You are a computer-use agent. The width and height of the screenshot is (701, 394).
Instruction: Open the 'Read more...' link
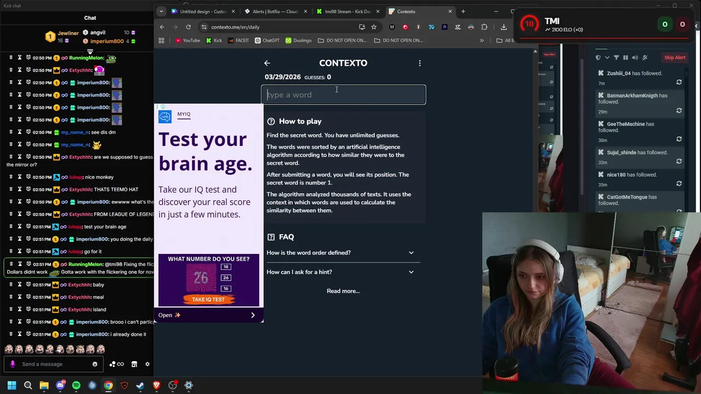coord(343,291)
